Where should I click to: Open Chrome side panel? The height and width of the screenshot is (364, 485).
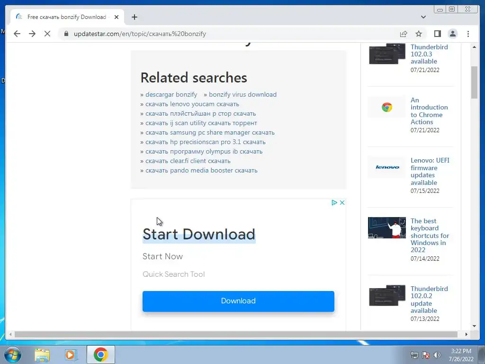coord(437,34)
